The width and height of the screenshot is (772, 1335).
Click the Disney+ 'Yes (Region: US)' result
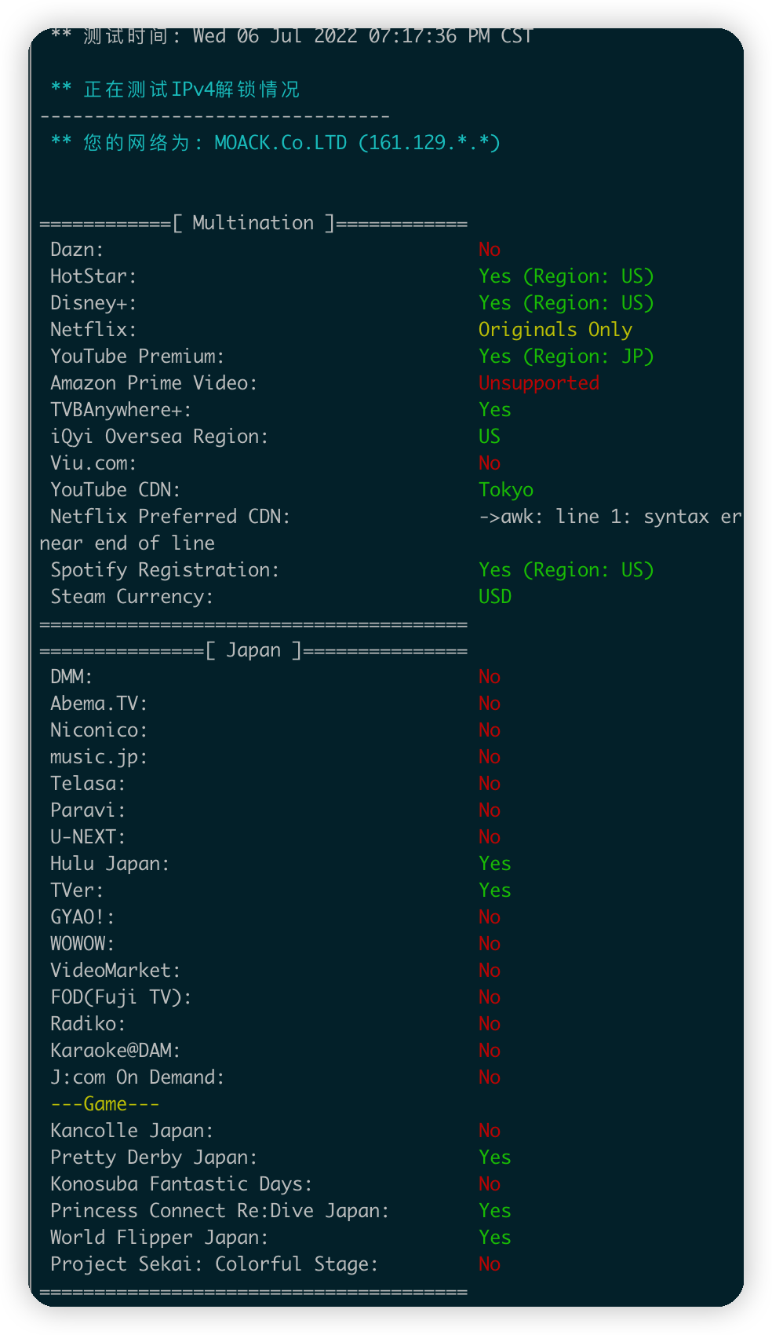coord(566,303)
